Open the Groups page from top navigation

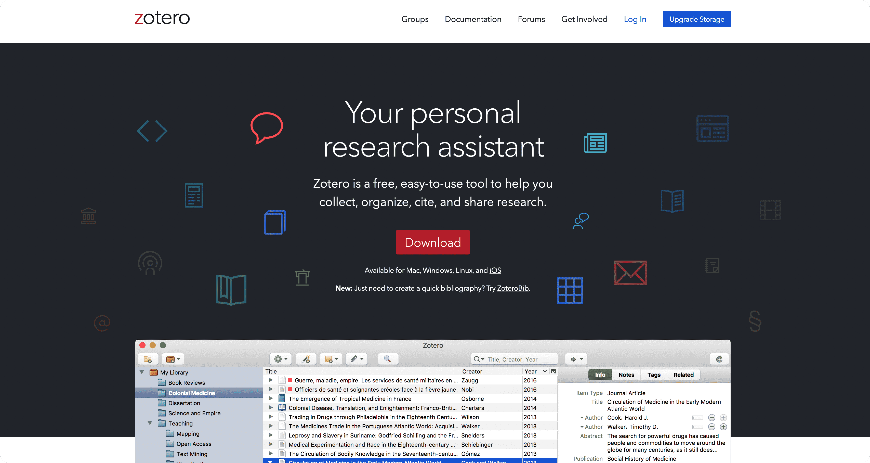point(415,19)
